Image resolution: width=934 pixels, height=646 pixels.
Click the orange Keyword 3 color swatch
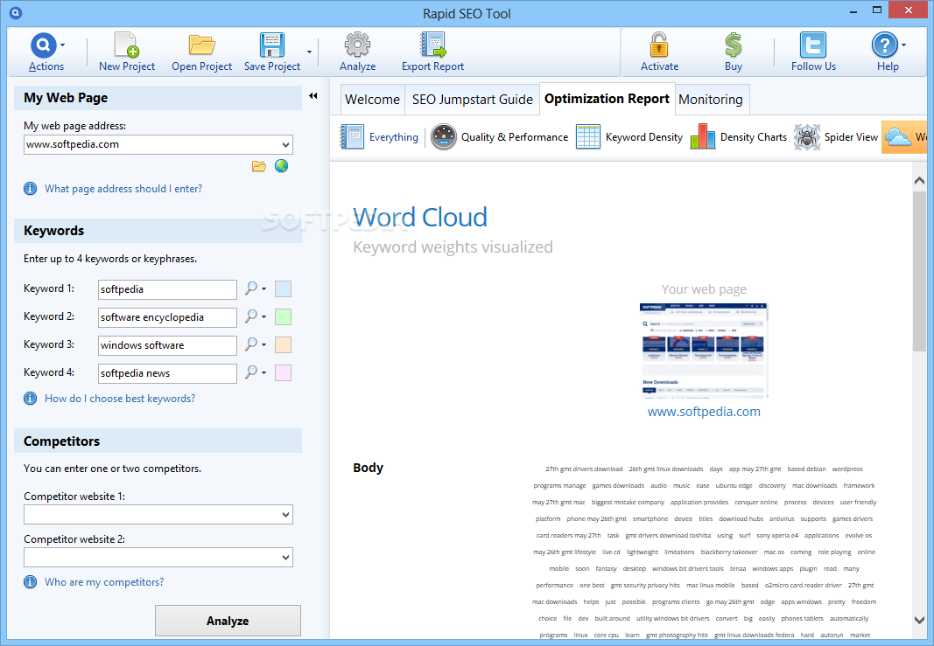pyautogui.click(x=283, y=345)
